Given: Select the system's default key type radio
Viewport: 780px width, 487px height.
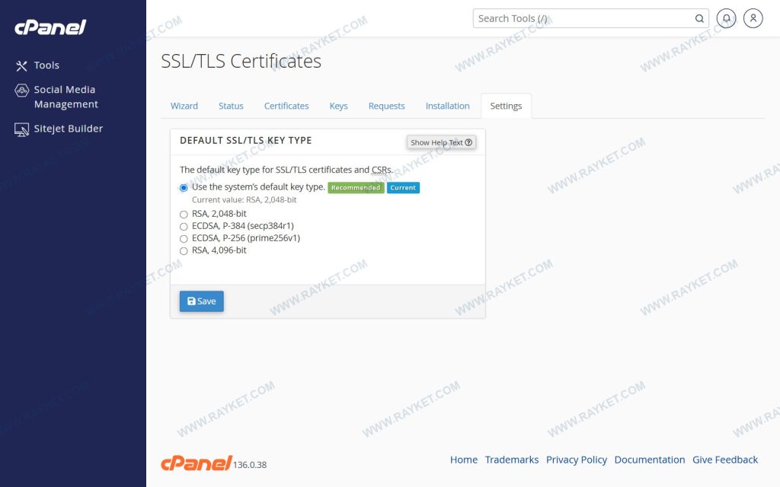Looking at the screenshot, I should point(184,188).
